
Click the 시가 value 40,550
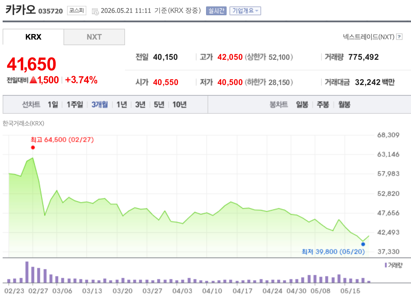(166, 82)
